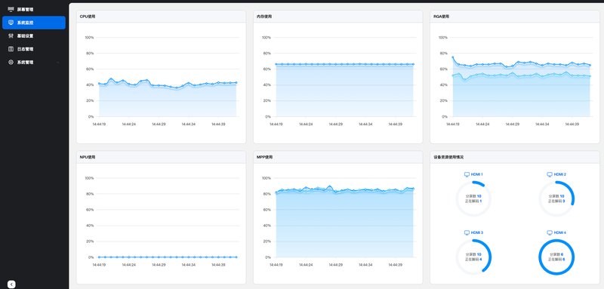
Task: Click the first data point in RGA使用 chart
Action: 452,57
